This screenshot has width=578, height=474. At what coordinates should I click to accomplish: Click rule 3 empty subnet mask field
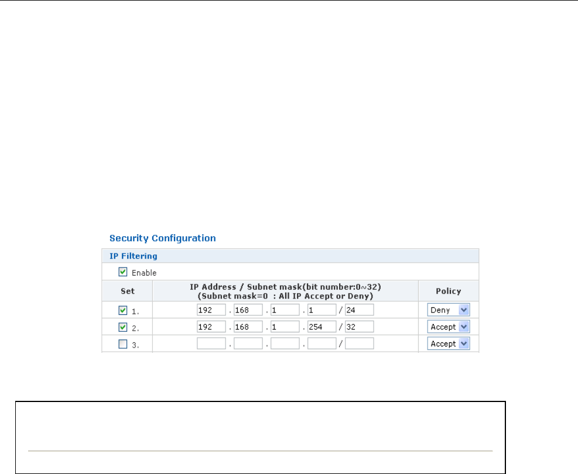pyautogui.click(x=360, y=344)
